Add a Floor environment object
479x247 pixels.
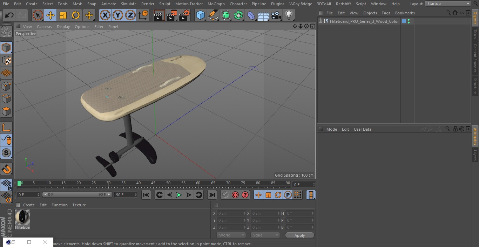[x=263, y=15]
